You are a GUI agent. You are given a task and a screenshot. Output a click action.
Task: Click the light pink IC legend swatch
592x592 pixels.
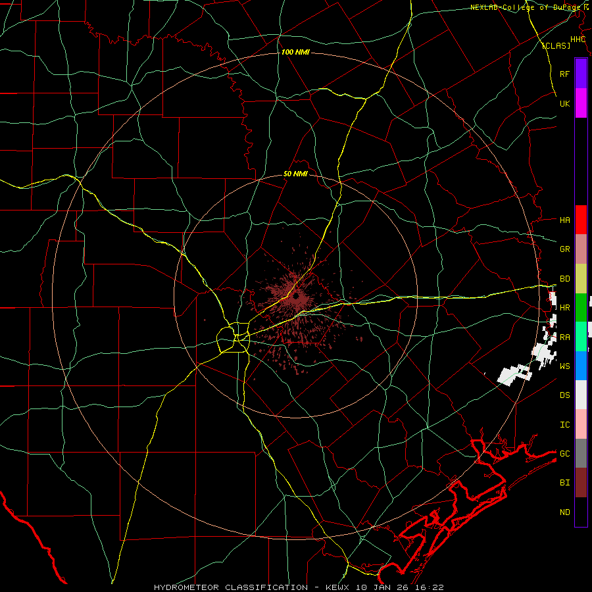[x=581, y=424]
